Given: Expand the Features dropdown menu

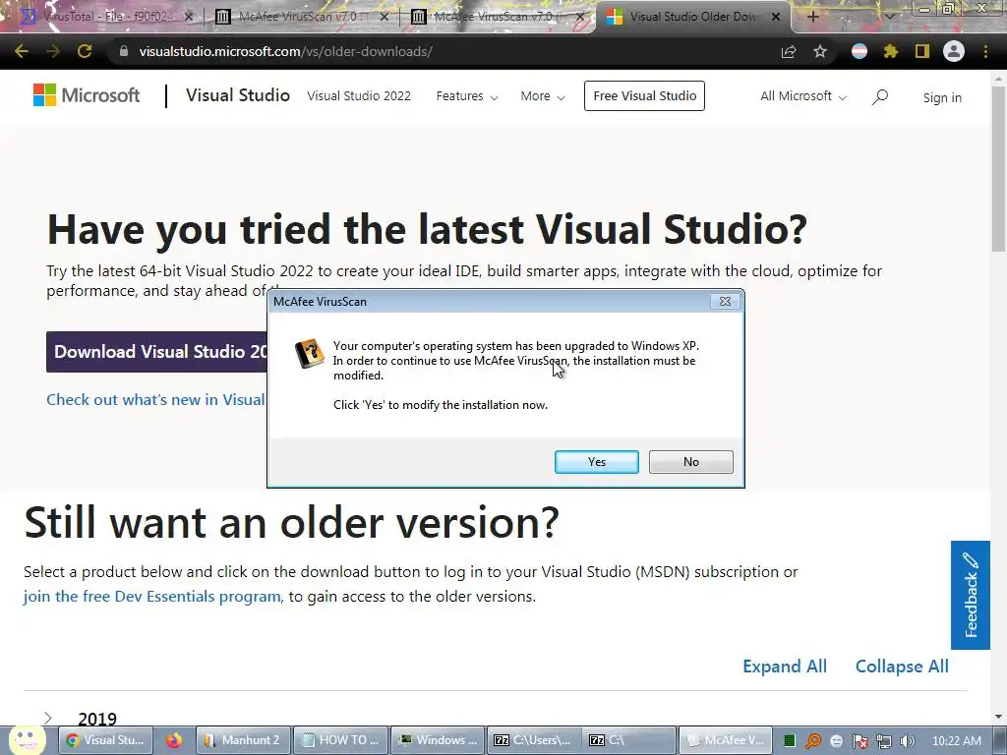Looking at the screenshot, I should 467,96.
